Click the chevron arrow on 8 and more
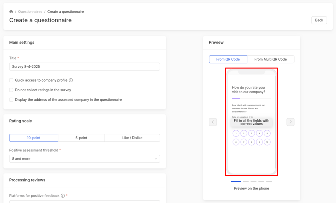336x203 pixels. point(156,159)
